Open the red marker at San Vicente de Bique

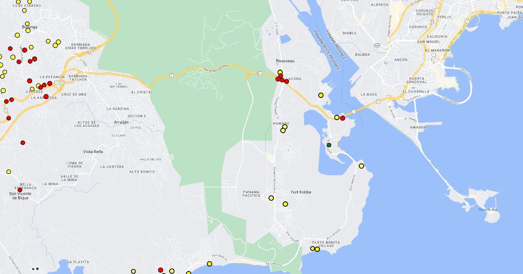pyautogui.click(x=20, y=190)
